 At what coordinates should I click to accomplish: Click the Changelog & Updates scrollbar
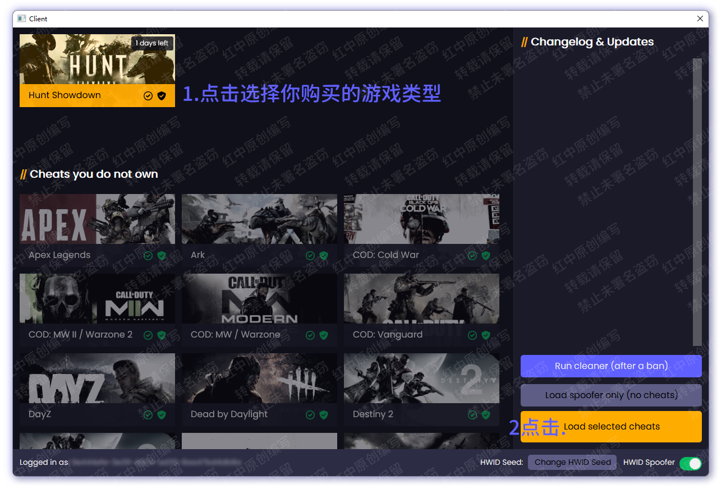pos(697,202)
